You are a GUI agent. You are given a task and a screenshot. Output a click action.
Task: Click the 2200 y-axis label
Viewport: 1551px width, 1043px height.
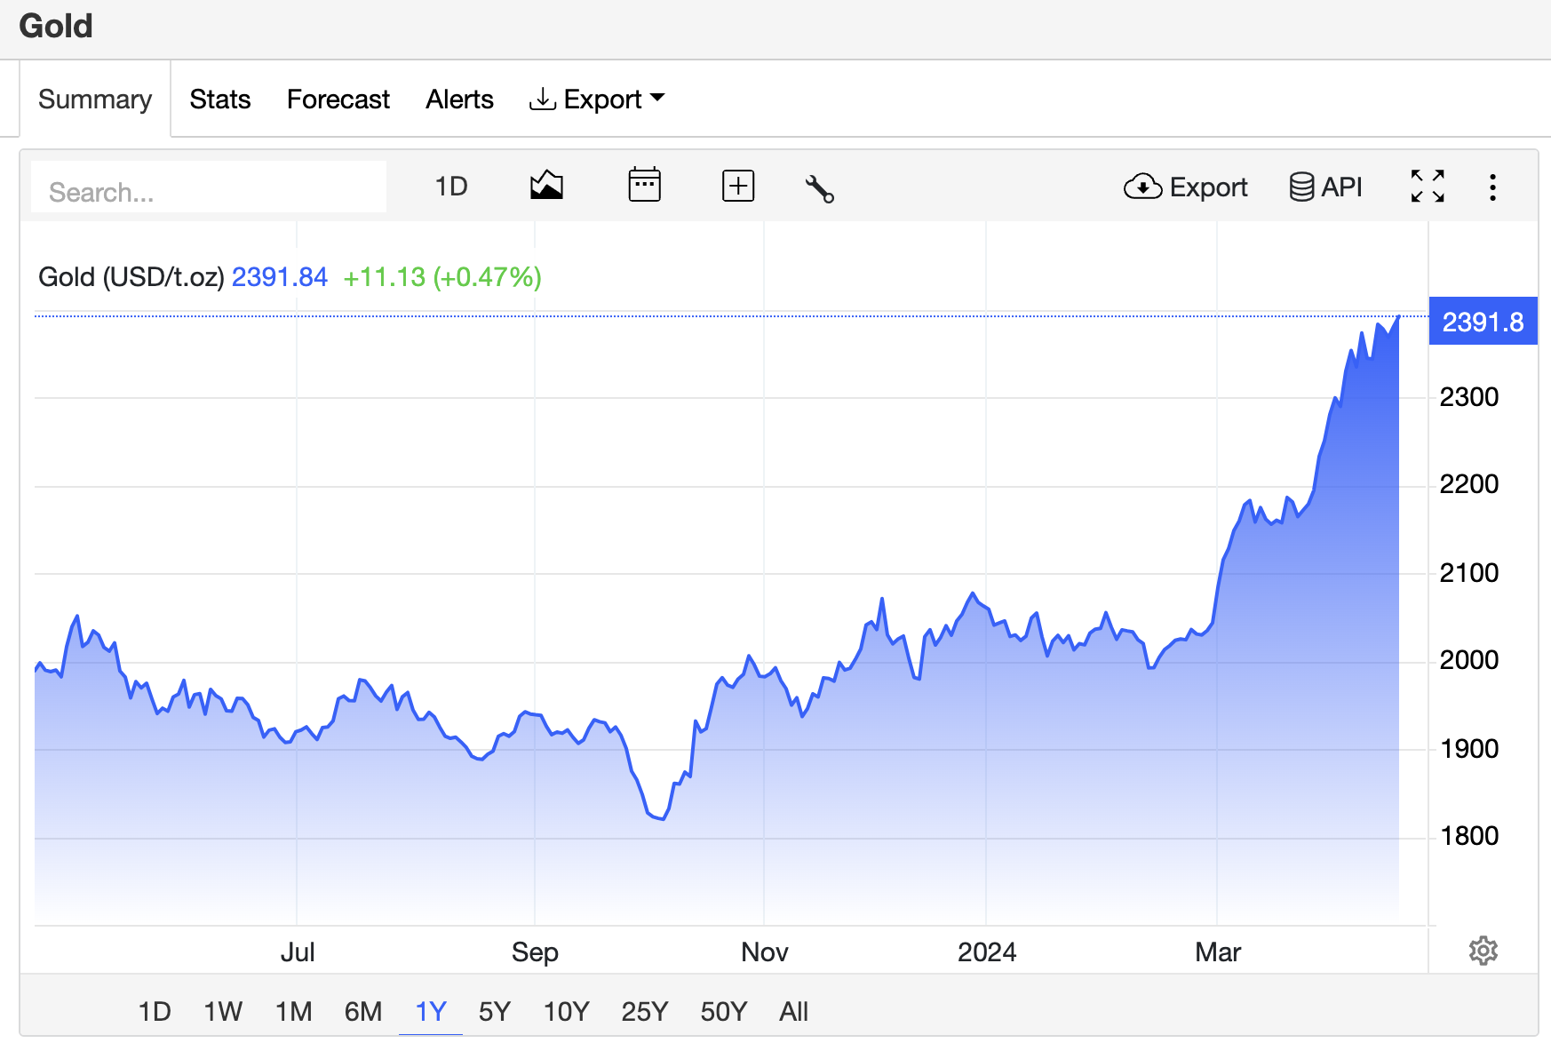tap(1469, 484)
